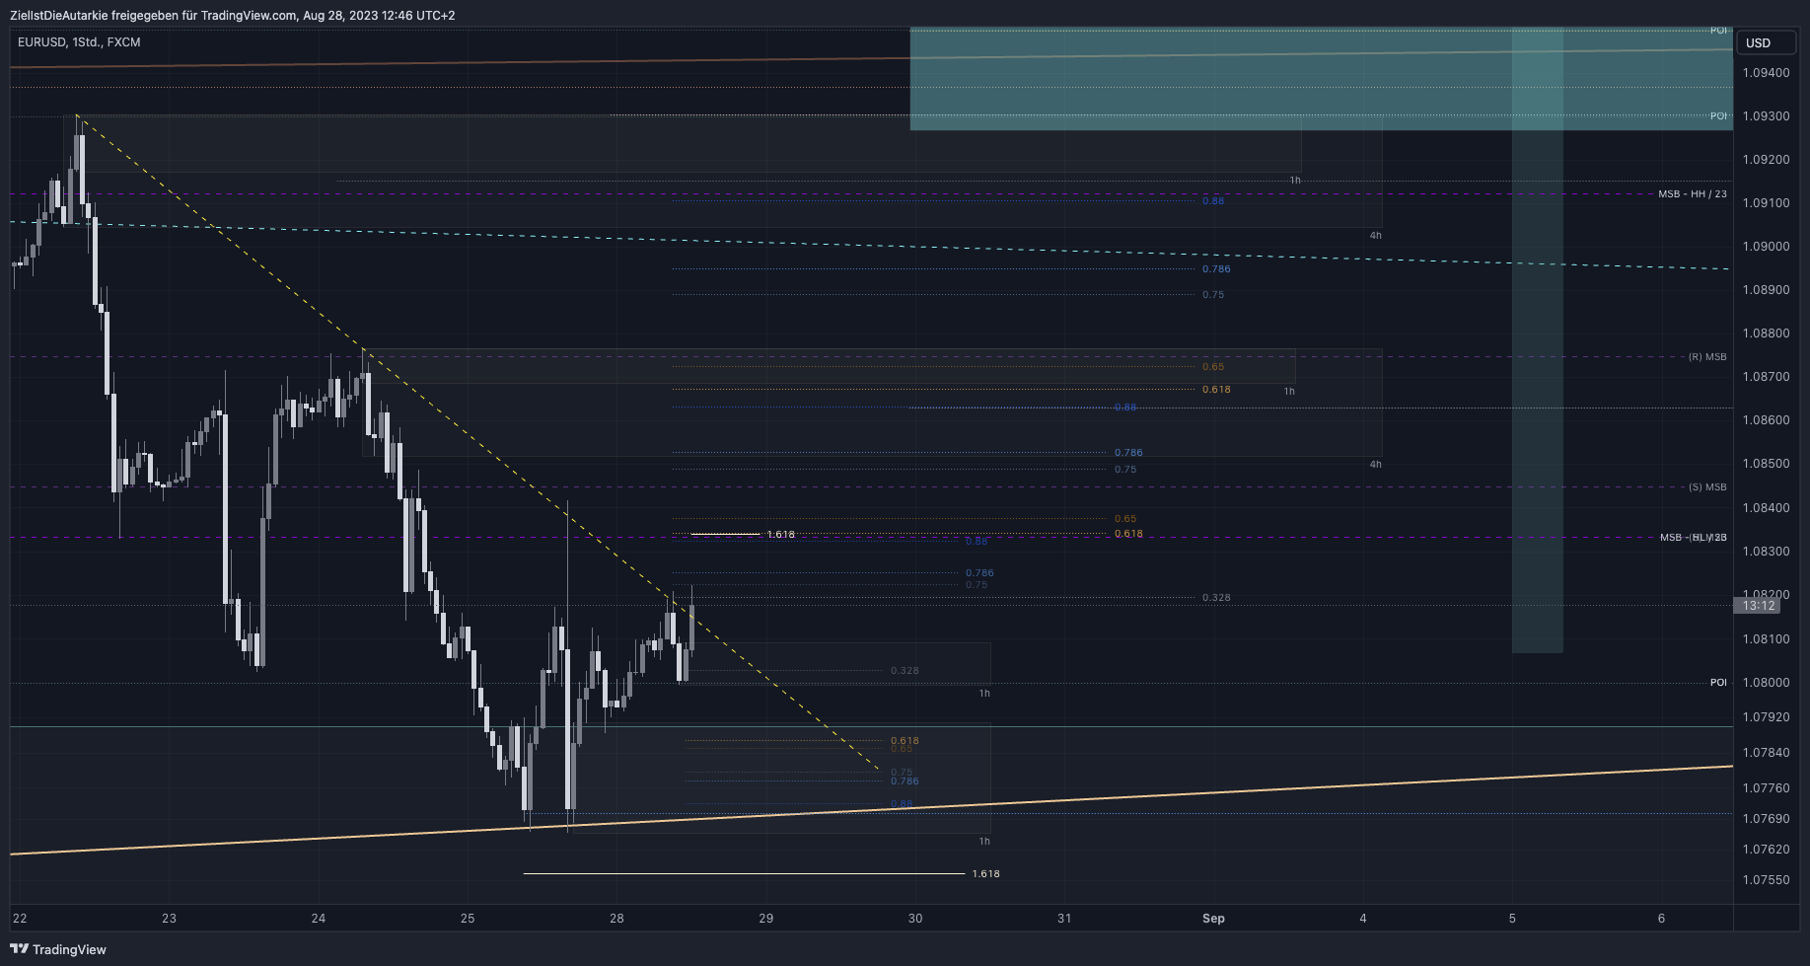Viewport: 1810px width, 966px height.
Task: Click the TradingView logo
Action: 58,949
